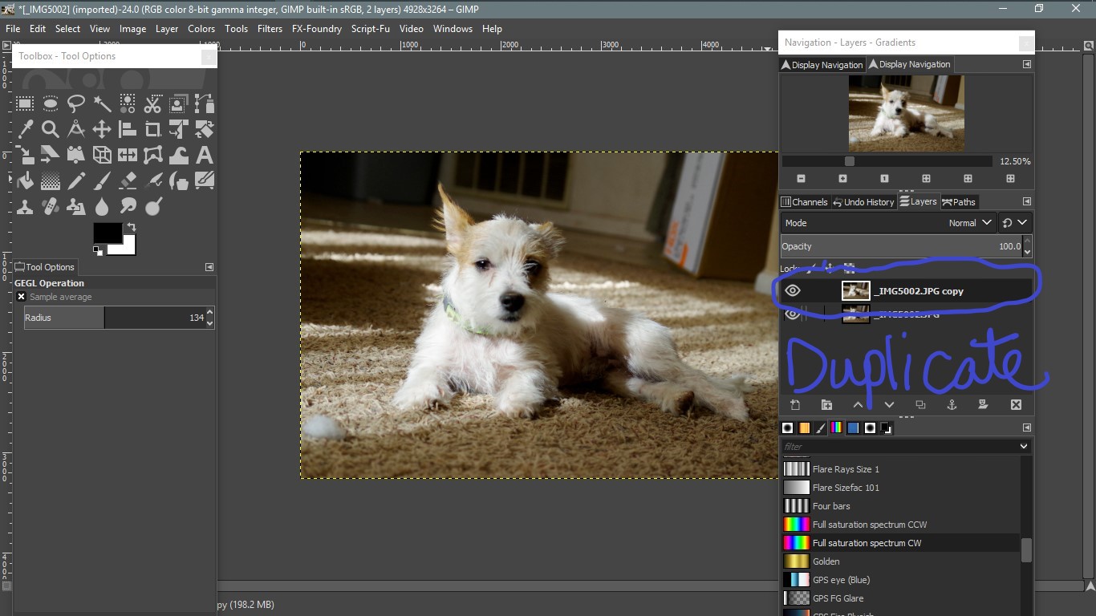Activate the Bucket Fill tool

(x=25, y=180)
